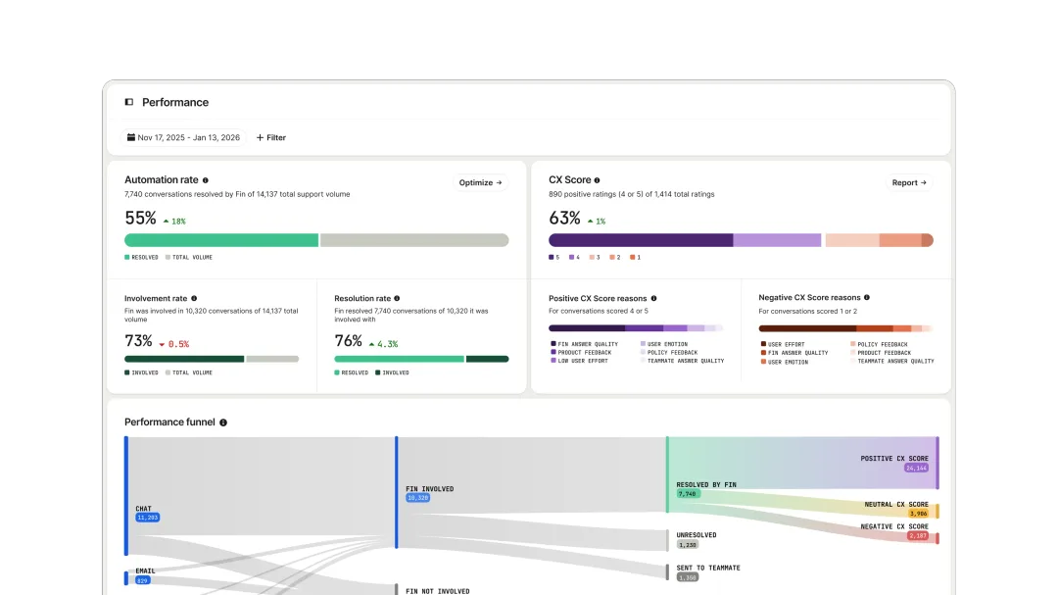The height and width of the screenshot is (595, 1058).
Task: Select the green resolved segment of automation bar
Action: click(221, 240)
